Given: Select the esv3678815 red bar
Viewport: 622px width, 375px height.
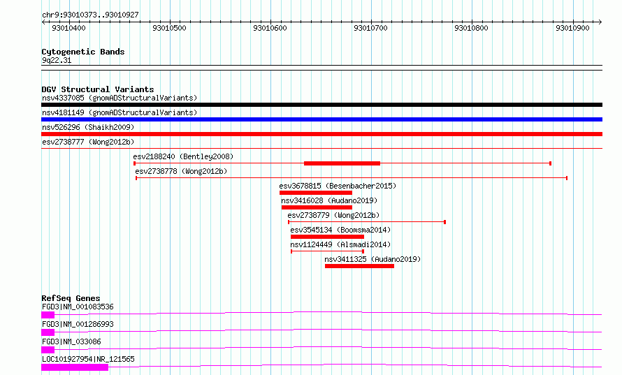Looking at the screenshot, I should pos(316,193).
